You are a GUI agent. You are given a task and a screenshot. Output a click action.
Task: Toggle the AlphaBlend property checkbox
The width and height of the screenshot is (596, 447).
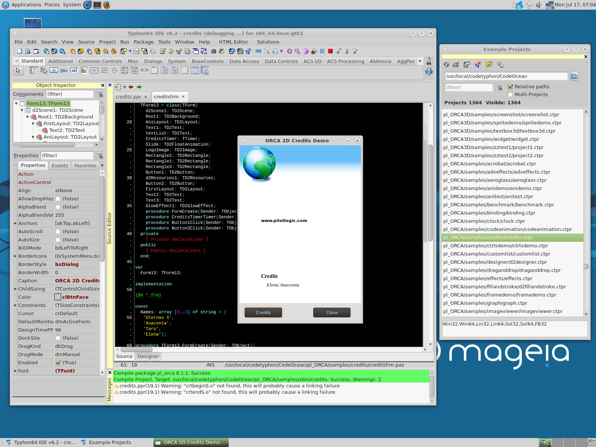[58, 207]
